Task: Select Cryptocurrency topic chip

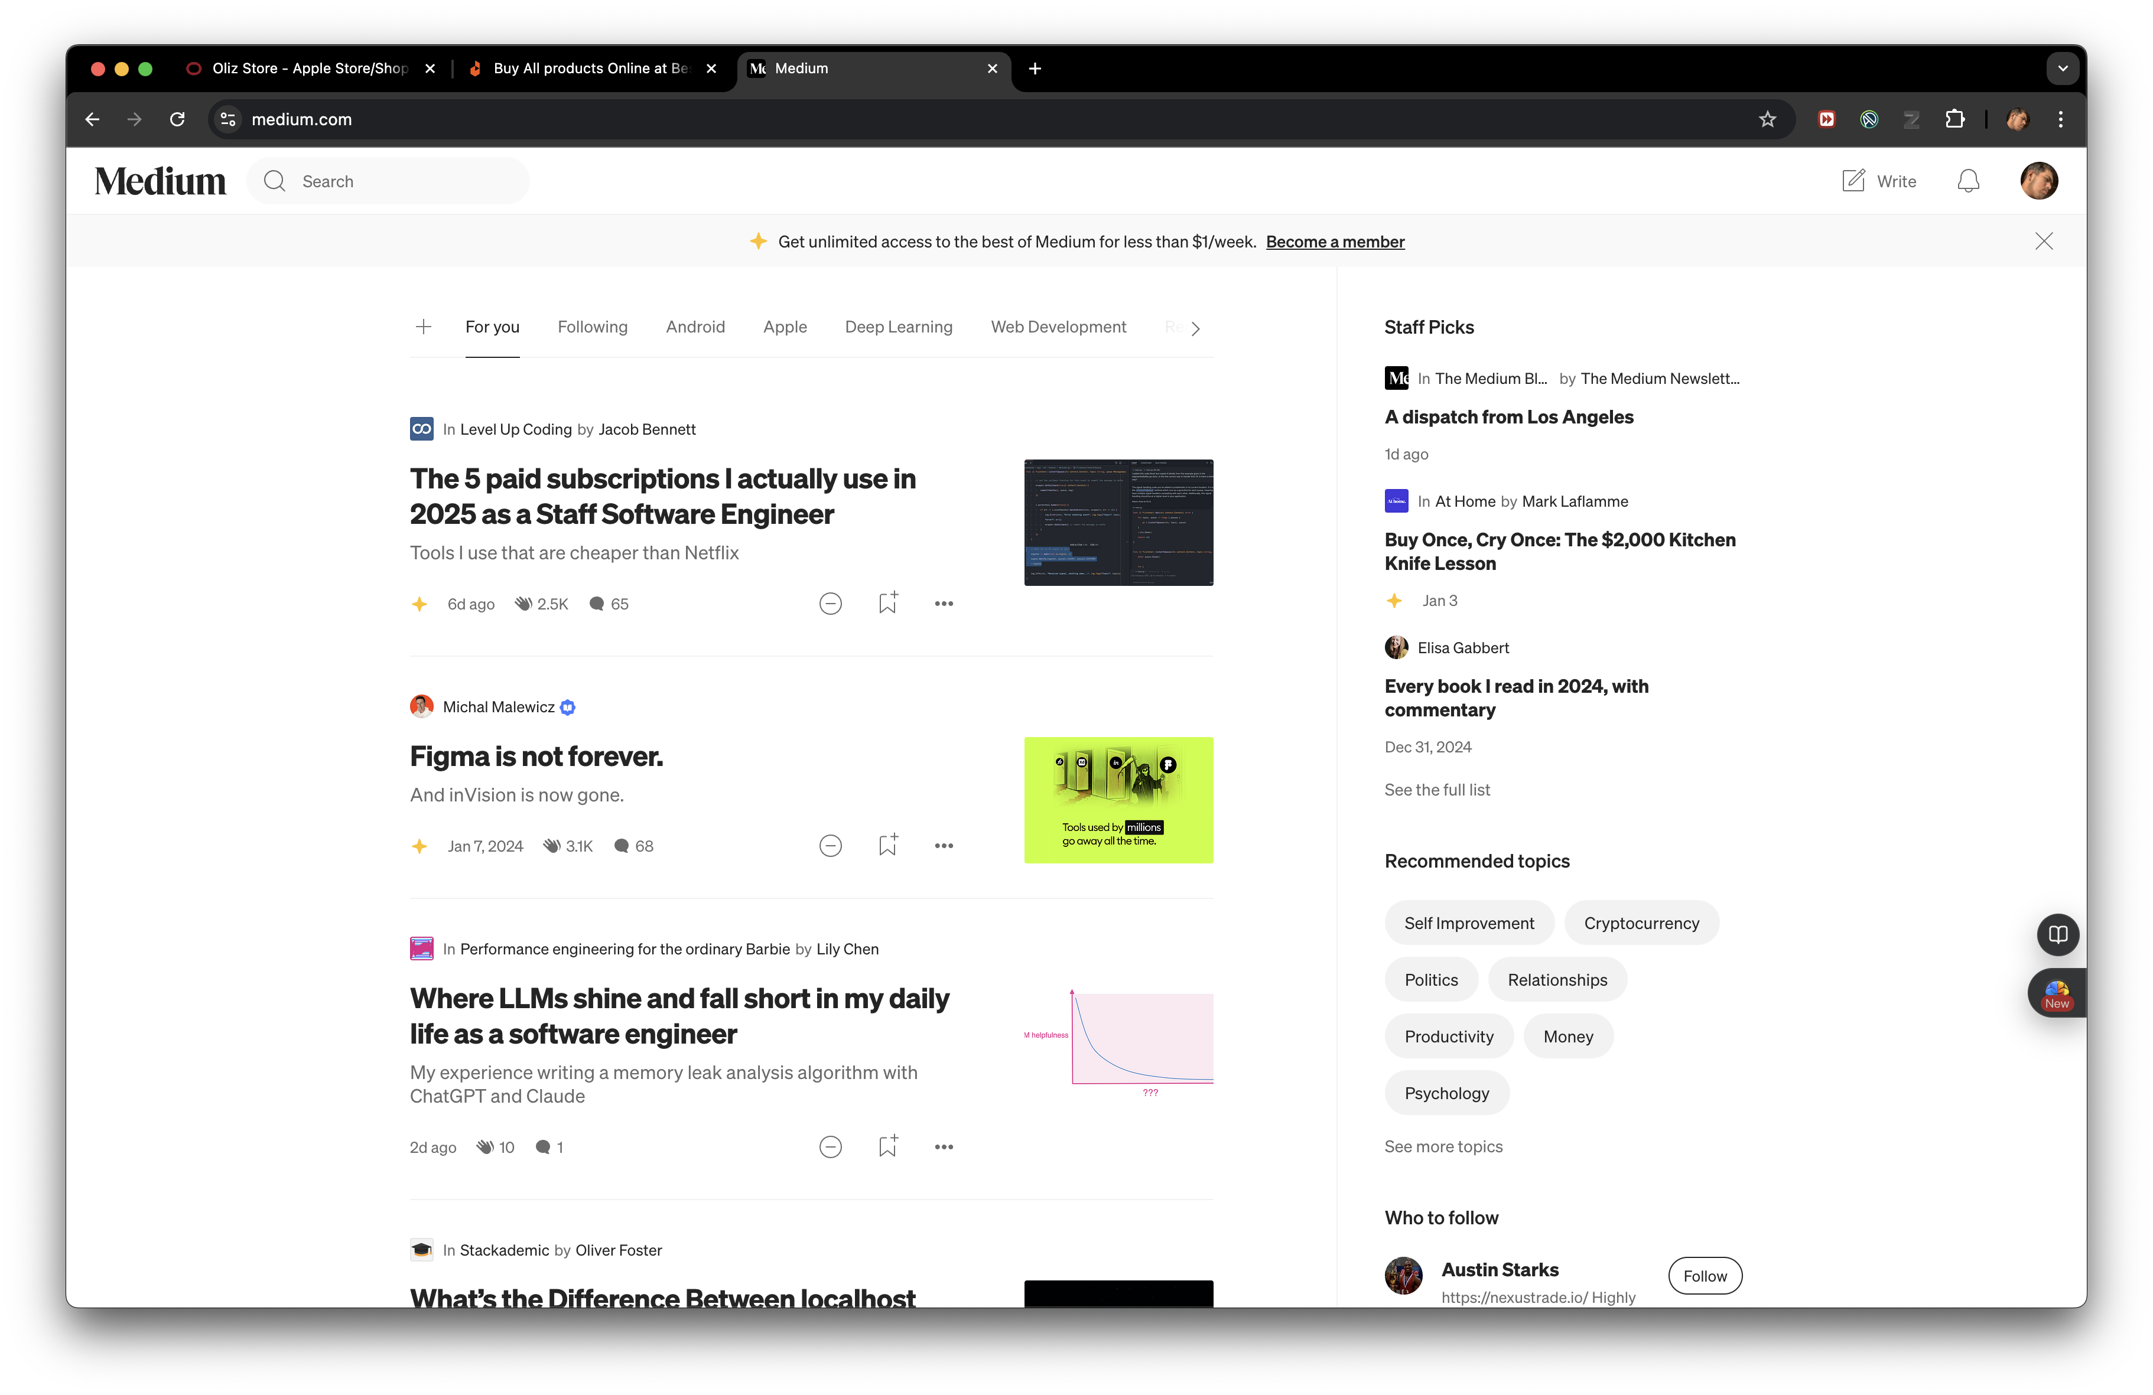Action: (x=1642, y=923)
